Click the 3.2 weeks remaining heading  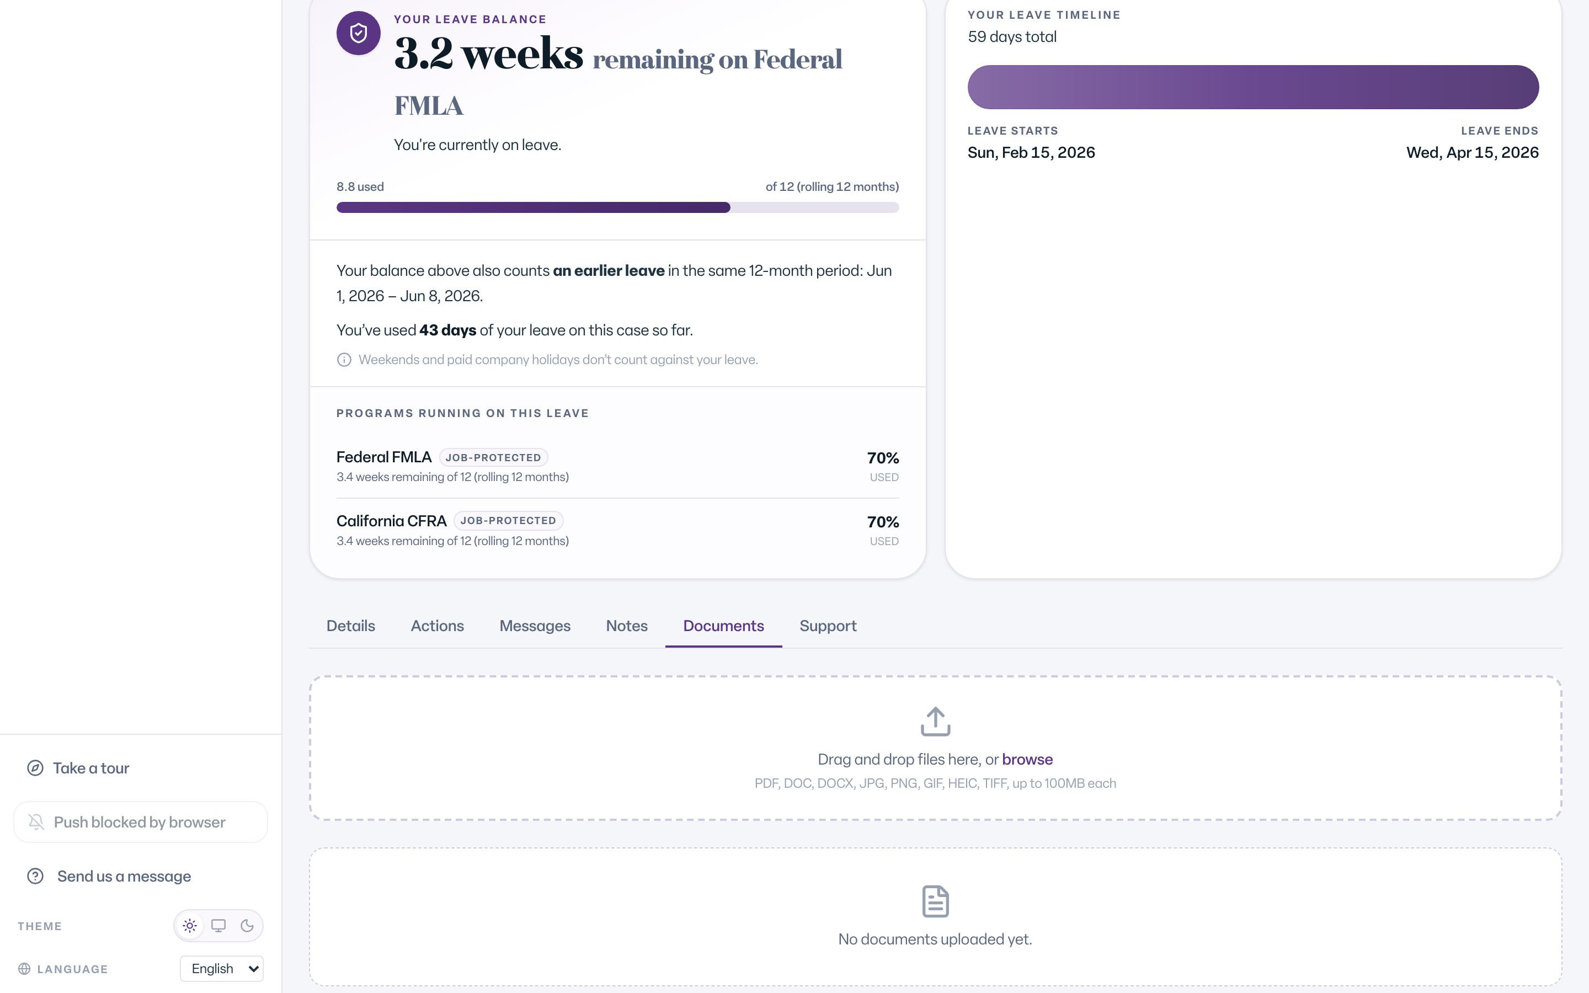click(x=618, y=76)
